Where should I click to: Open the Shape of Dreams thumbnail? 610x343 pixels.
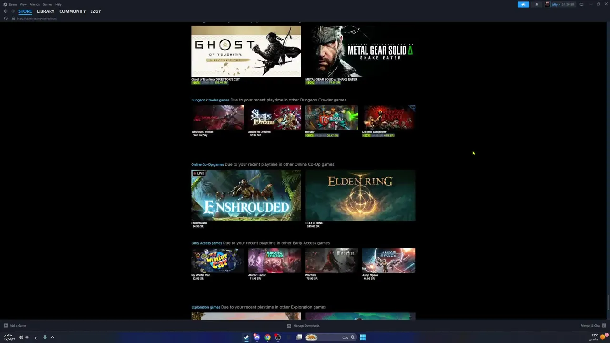[x=274, y=117]
